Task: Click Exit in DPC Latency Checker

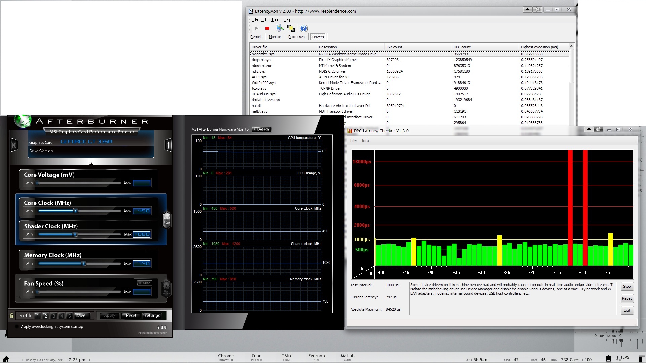Action: (x=627, y=310)
